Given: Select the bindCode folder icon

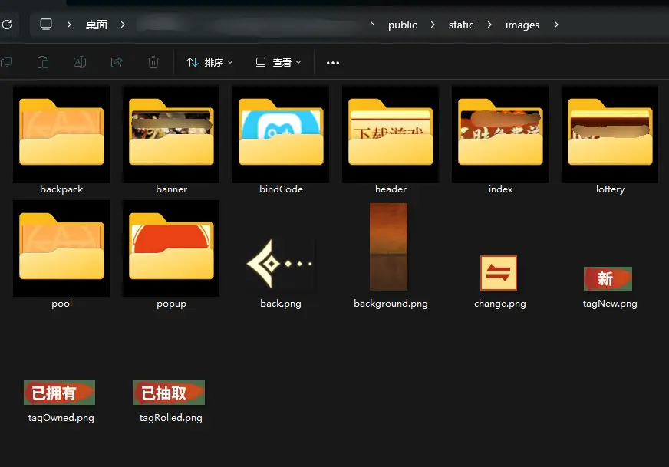Looking at the screenshot, I should [x=281, y=132].
